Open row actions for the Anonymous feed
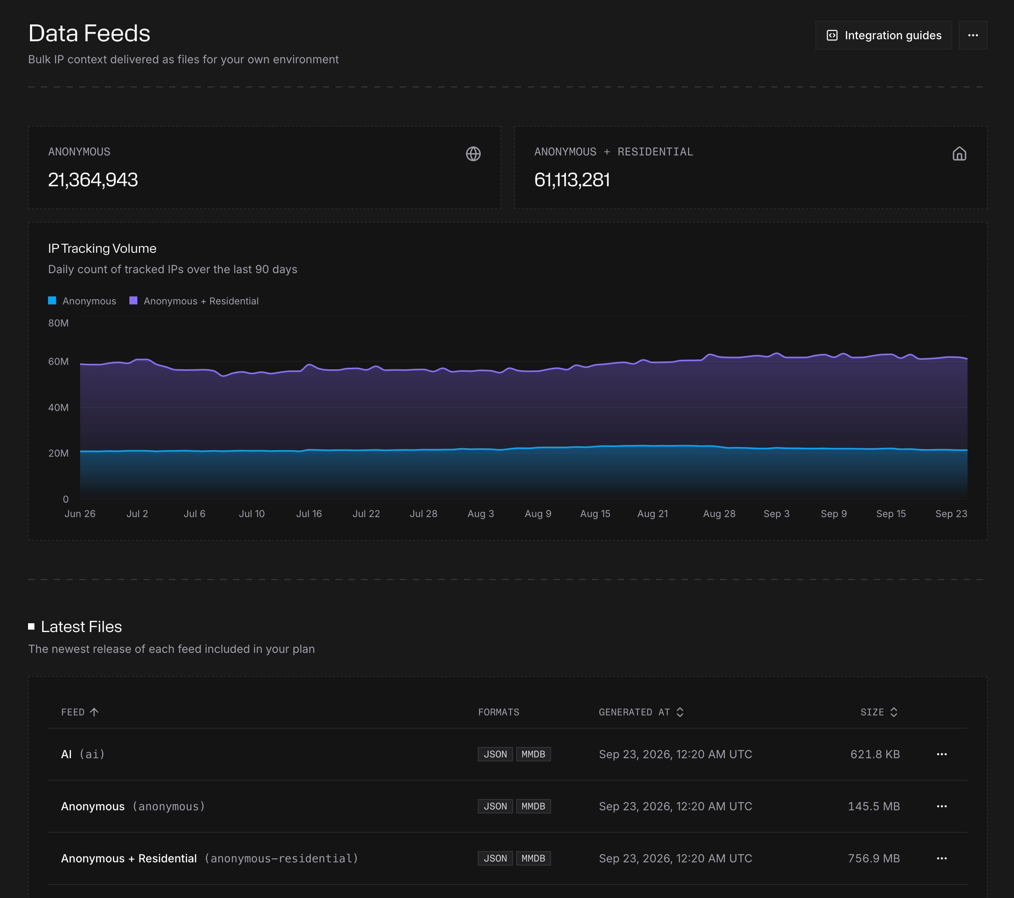 pyautogui.click(x=942, y=806)
